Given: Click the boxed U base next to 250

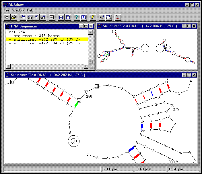Looking at the screenshot, I should click(x=86, y=92).
